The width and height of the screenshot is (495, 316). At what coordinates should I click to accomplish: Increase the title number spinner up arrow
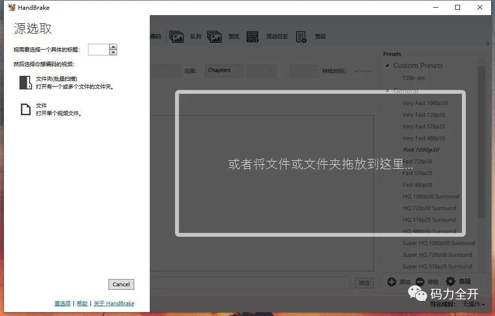click(x=113, y=47)
